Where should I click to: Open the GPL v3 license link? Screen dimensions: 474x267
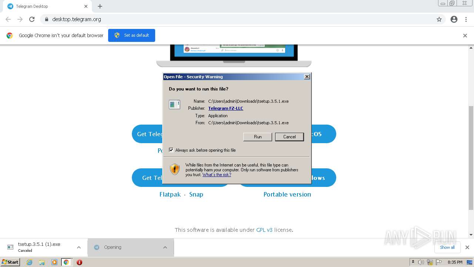click(264, 230)
